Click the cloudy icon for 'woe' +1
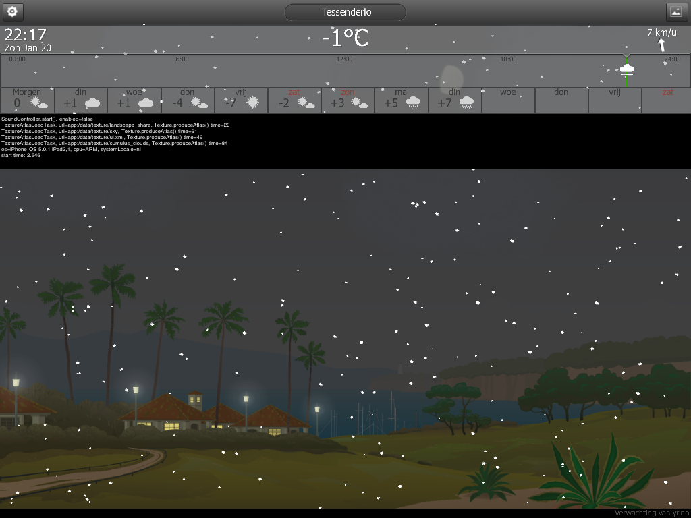 [146, 103]
